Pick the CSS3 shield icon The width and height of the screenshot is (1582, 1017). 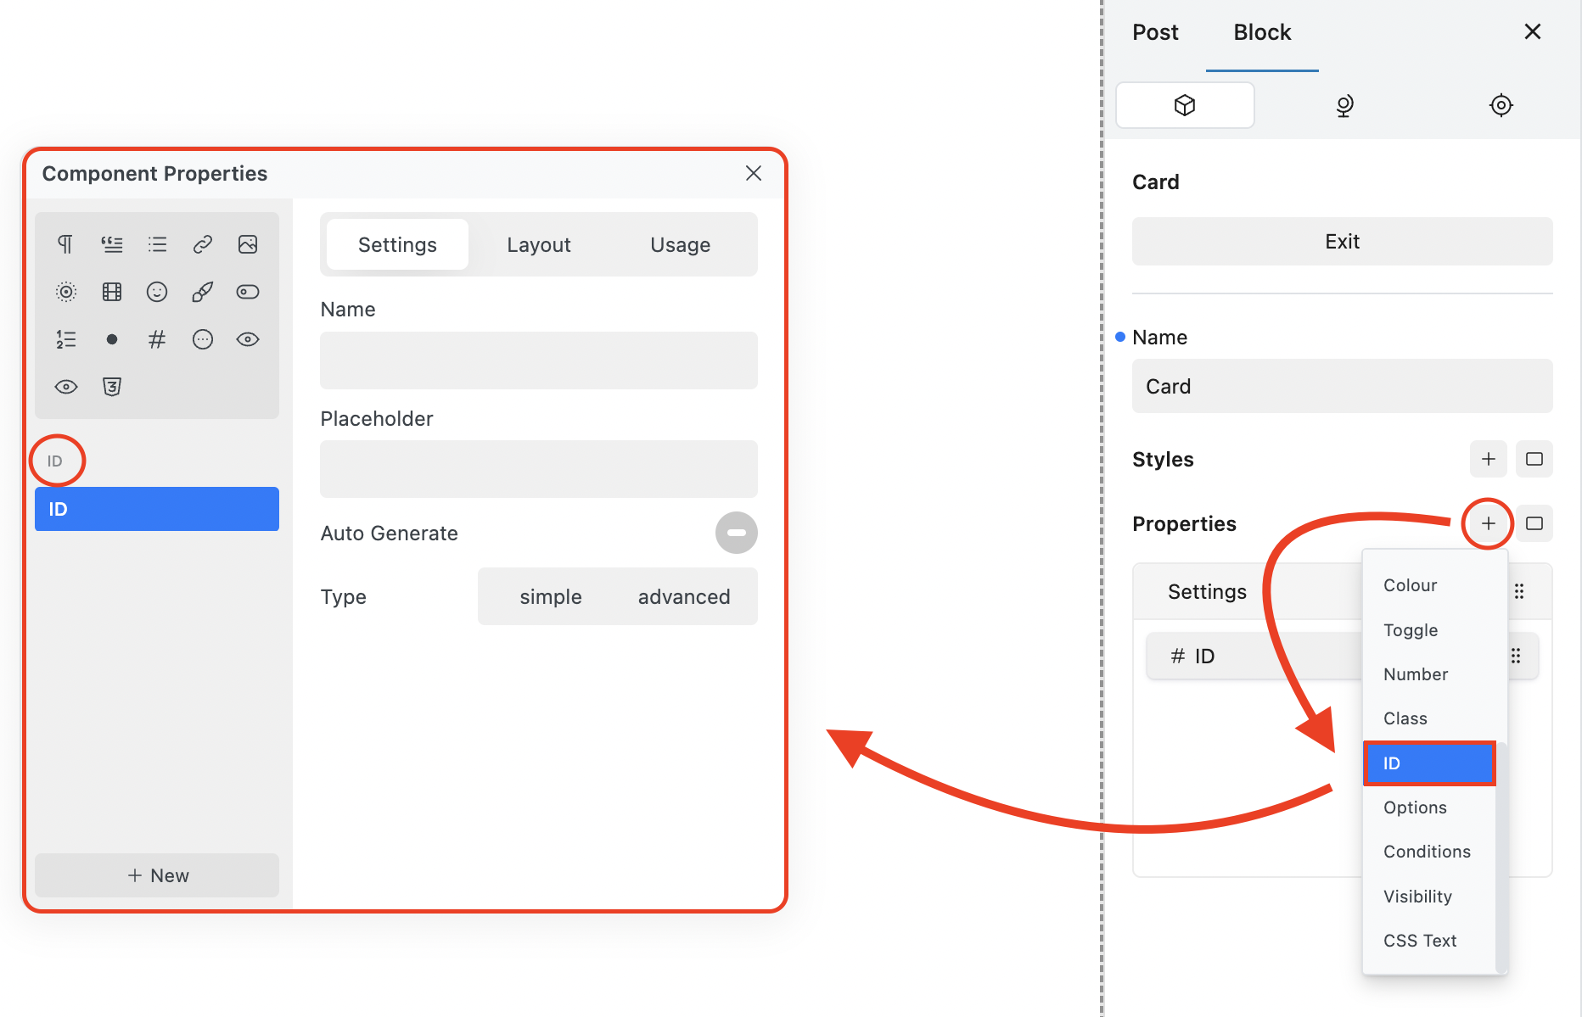[x=111, y=387]
